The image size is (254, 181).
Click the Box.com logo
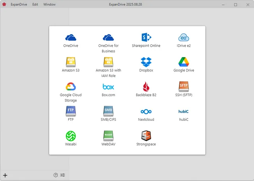108,87
